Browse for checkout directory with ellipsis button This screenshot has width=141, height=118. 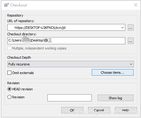pyautogui.click(x=131, y=41)
